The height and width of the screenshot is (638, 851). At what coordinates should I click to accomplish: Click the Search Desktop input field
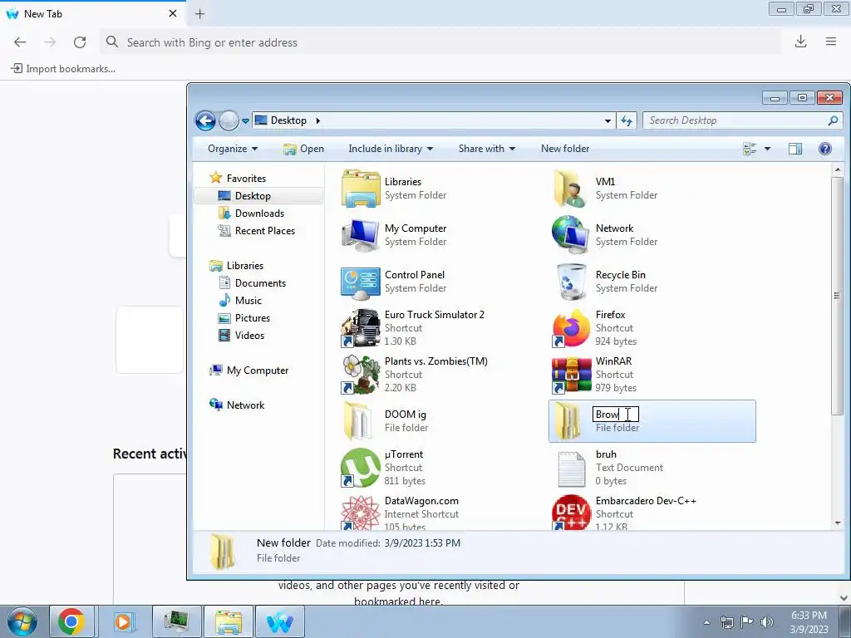click(742, 120)
